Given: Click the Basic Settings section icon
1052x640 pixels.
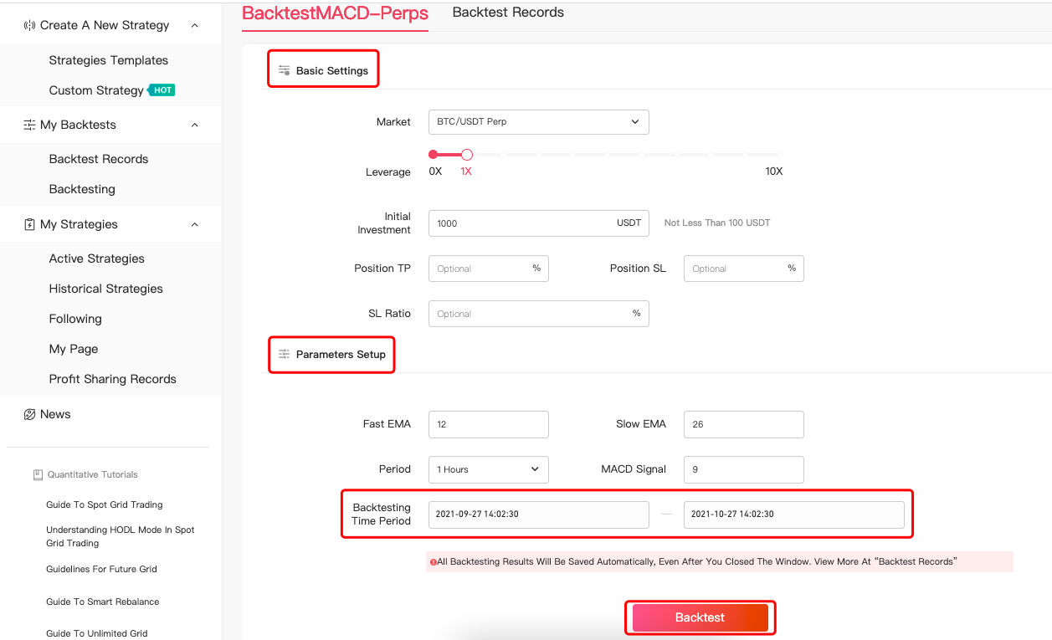Looking at the screenshot, I should (x=284, y=70).
